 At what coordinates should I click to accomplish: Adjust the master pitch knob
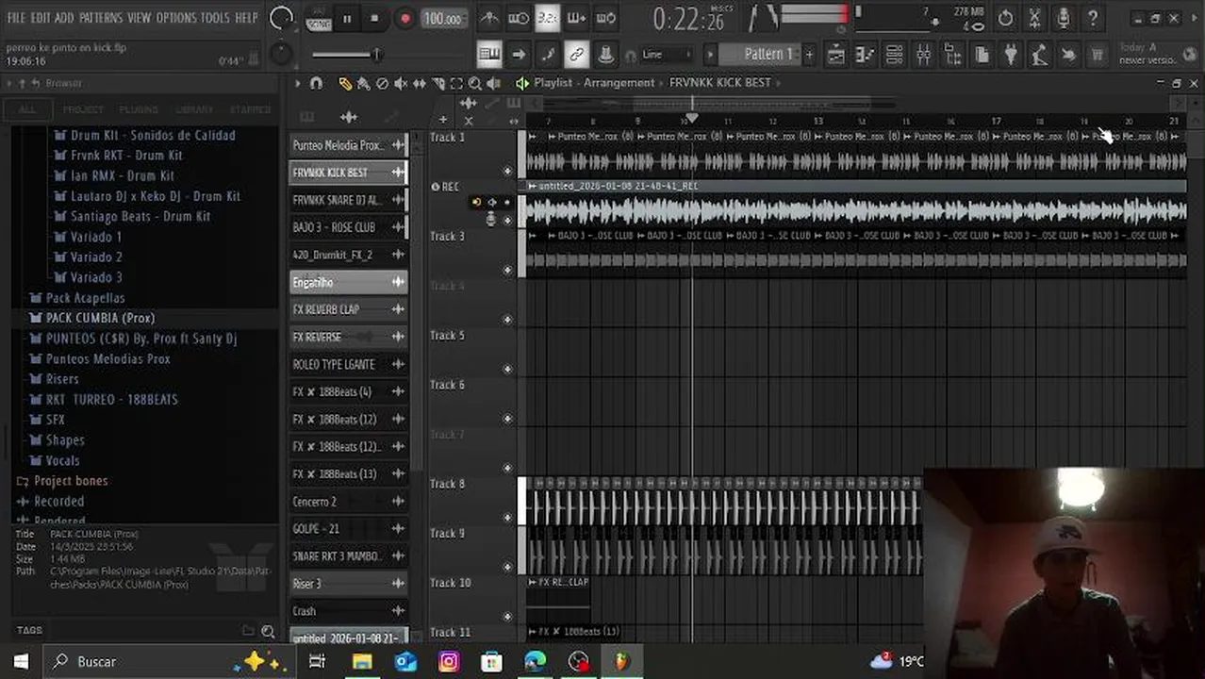coord(281,54)
